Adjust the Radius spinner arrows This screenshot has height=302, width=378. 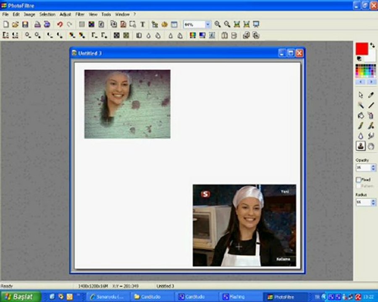(373, 202)
